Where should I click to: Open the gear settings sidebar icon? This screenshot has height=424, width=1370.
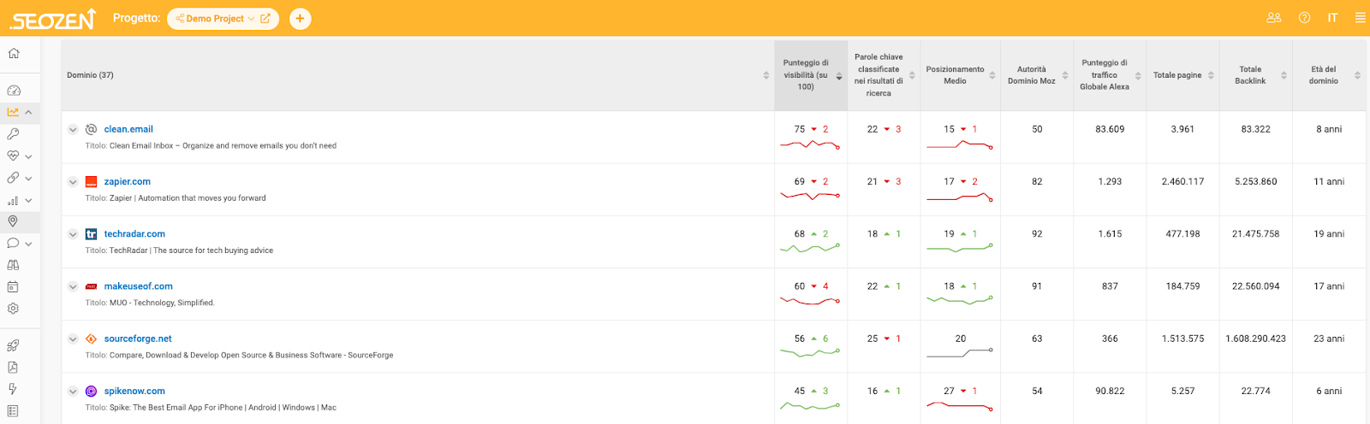[13, 309]
